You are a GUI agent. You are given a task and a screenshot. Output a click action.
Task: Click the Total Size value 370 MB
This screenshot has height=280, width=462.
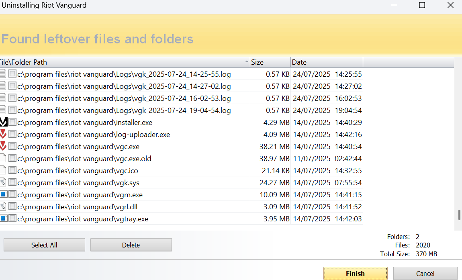tap(426, 254)
